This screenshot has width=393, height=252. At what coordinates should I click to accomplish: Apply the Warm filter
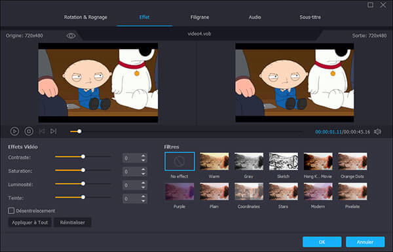pyautogui.click(x=214, y=161)
